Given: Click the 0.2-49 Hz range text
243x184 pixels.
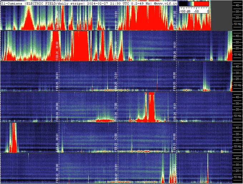Looking at the screenshot, I should click(x=140, y=4).
